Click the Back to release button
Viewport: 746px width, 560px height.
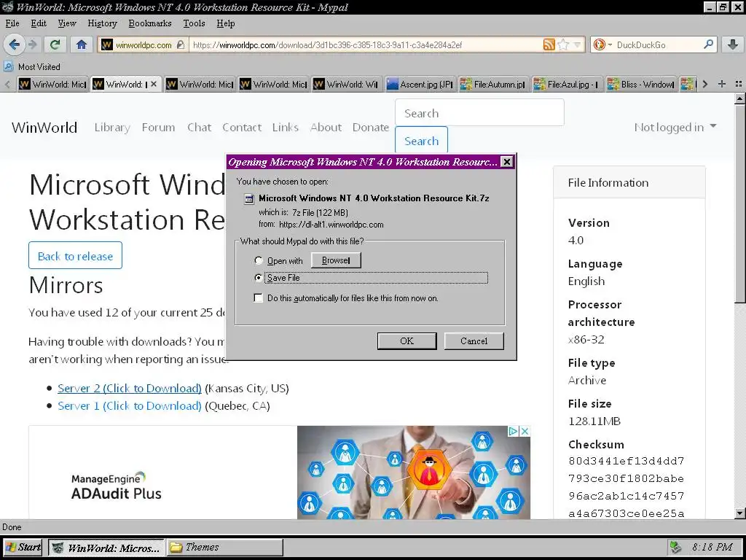75,256
